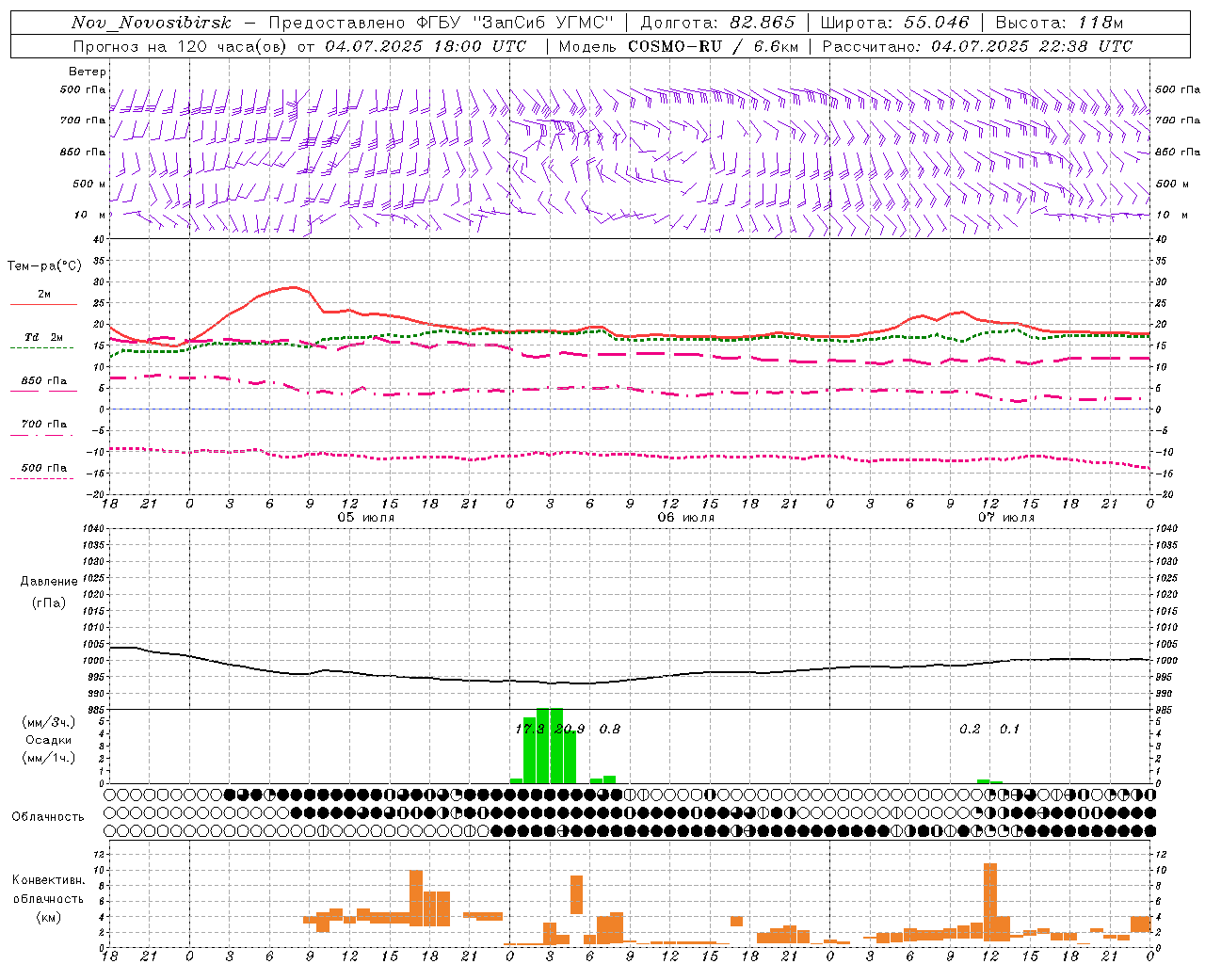This screenshot has height=964, width=1205.
Task: Click the Осадки panel label
Action: 49,740
